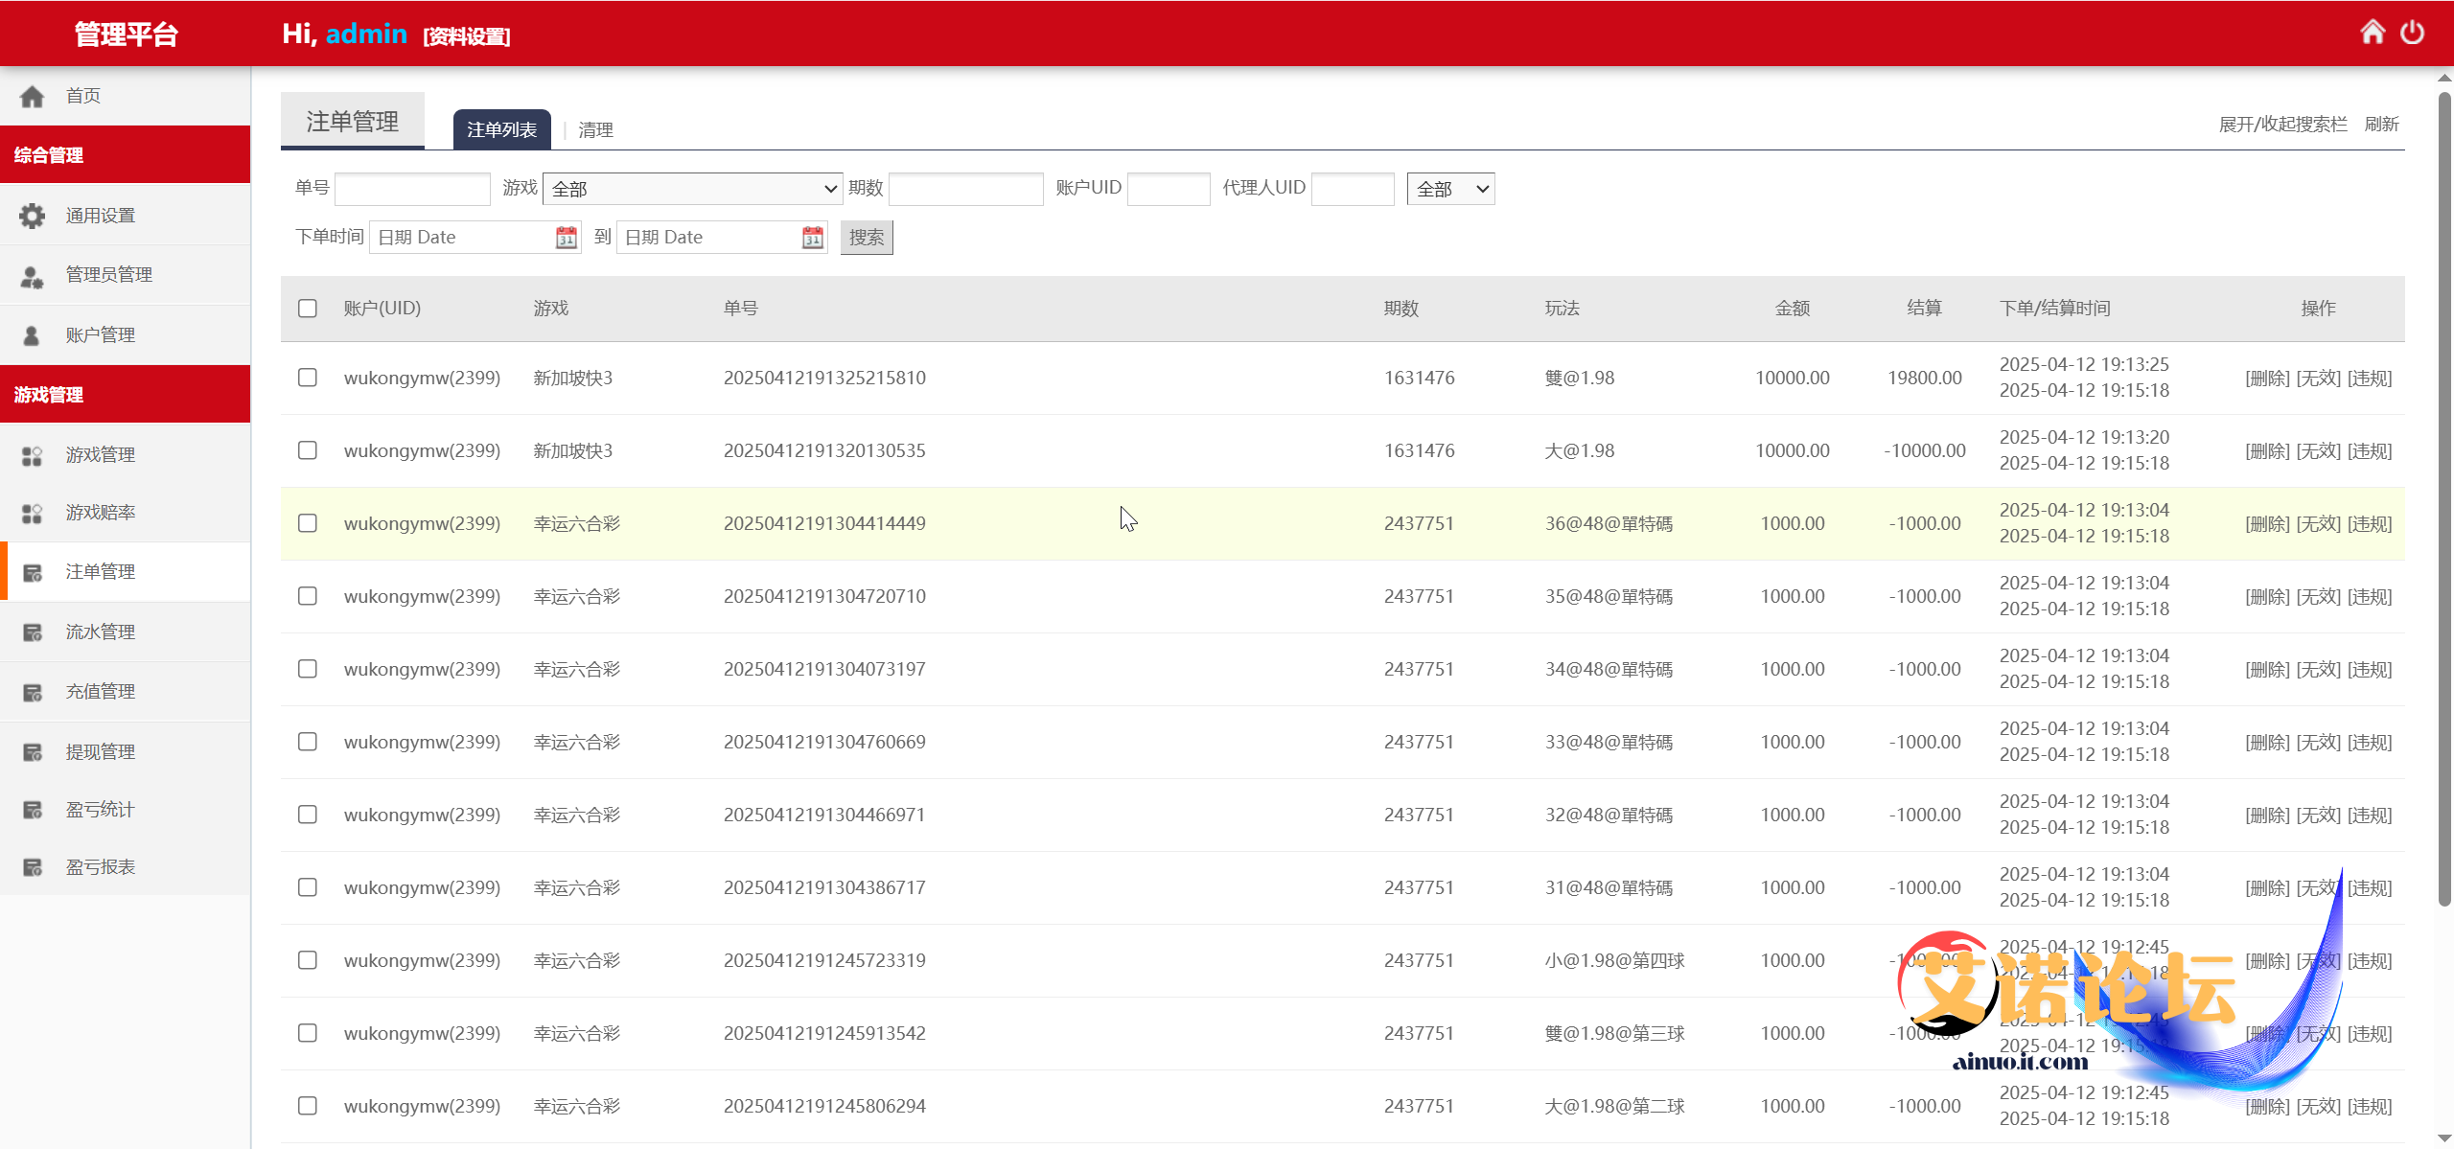This screenshot has width=2454, height=1149.
Task: Open 提现管理 in the sidebar
Action: (x=125, y=752)
